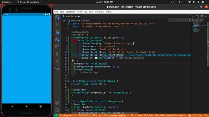
Task: Open the Terminal menu
Action: pyautogui.click(x=100, y=12)
